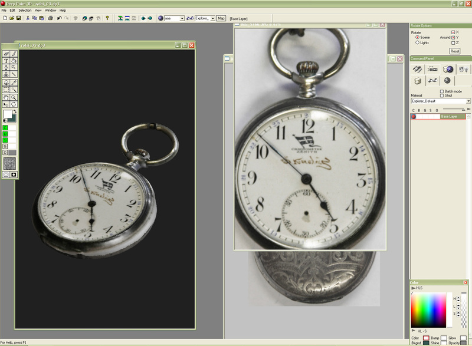This screenshot has height=346, width=472.
Task: Open the Window menu
Action: click(51, 10)
